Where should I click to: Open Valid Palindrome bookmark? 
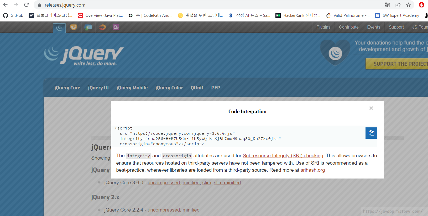coord(348,15)
